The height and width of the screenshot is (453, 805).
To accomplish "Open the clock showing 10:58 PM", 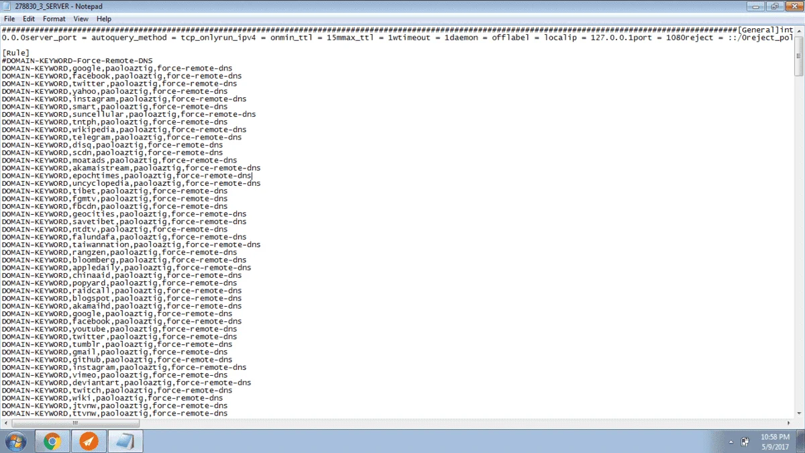I will point(774,441).
